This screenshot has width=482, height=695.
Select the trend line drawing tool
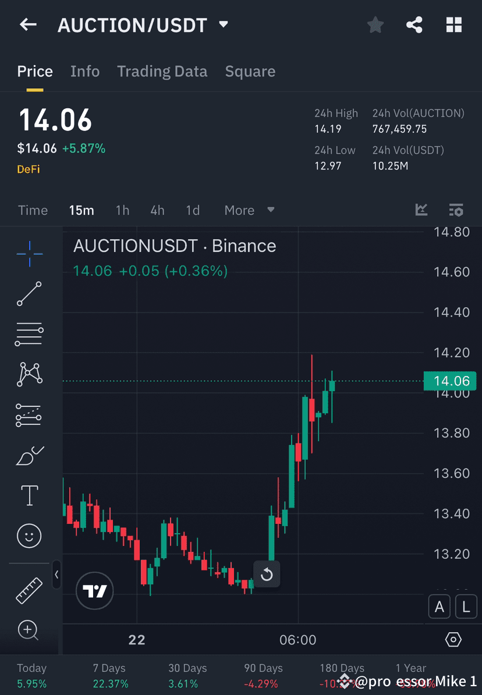coord(29,294)
